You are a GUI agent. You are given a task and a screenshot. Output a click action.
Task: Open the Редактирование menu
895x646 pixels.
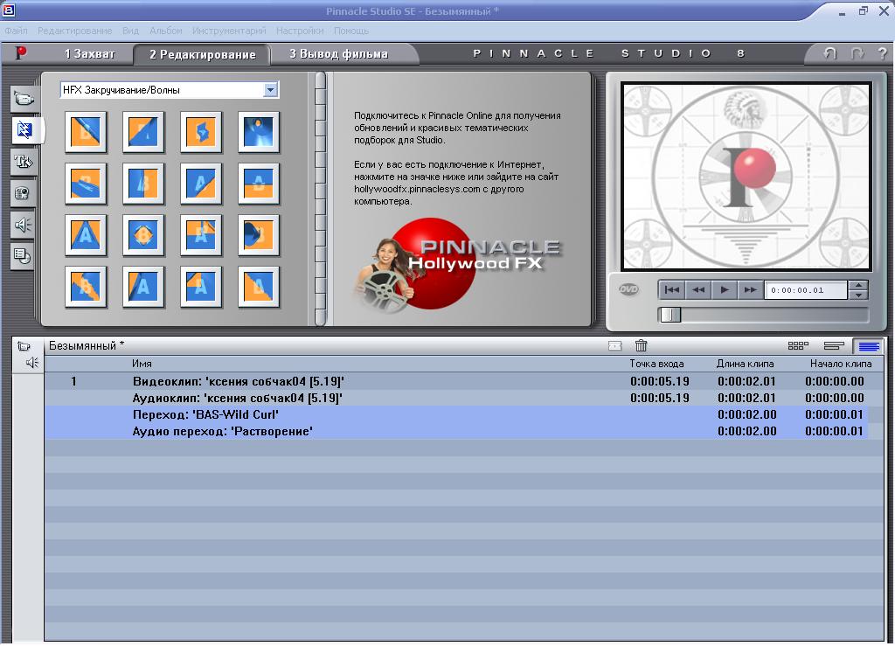(75, 31)
